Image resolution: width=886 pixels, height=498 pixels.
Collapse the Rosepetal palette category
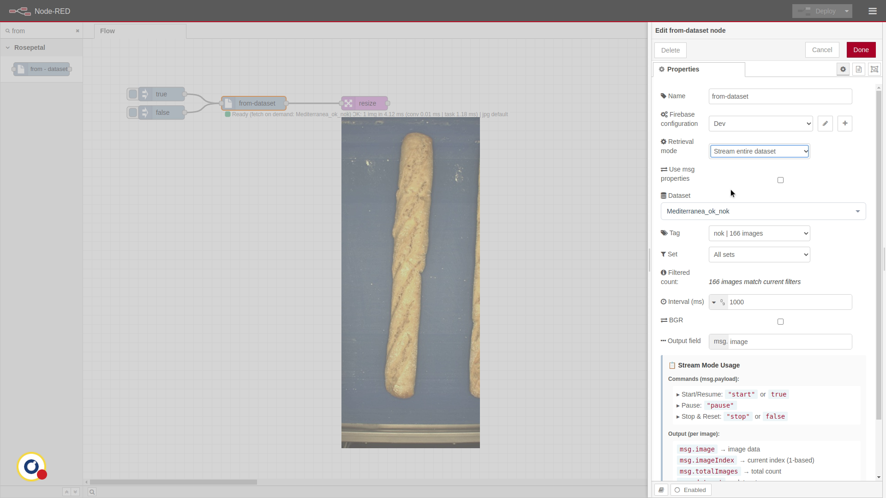point(7,47)
